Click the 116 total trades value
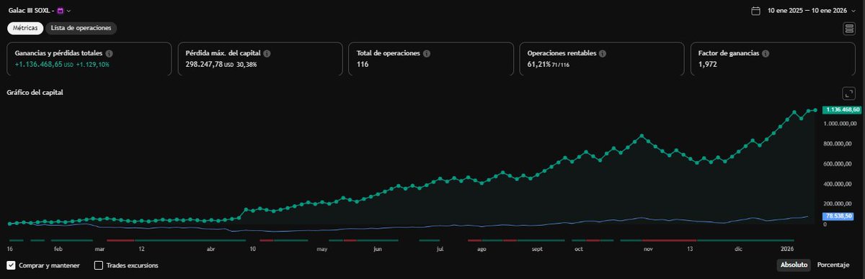Image resolution: width=865 pixels, height=279 pixels. [x=363, y=65]
